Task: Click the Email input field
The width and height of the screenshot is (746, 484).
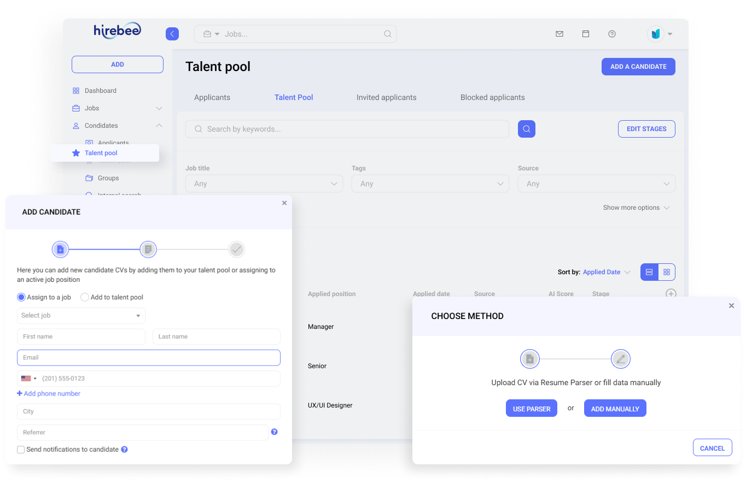Action: [x=148, y=357]
